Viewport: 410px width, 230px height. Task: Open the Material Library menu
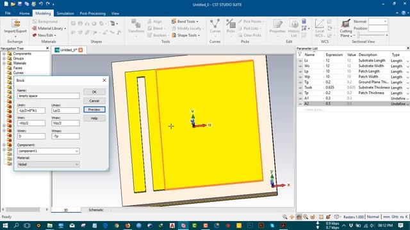[49, 28]
